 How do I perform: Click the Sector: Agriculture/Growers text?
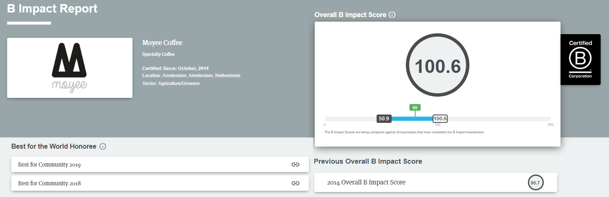(171, 83)
